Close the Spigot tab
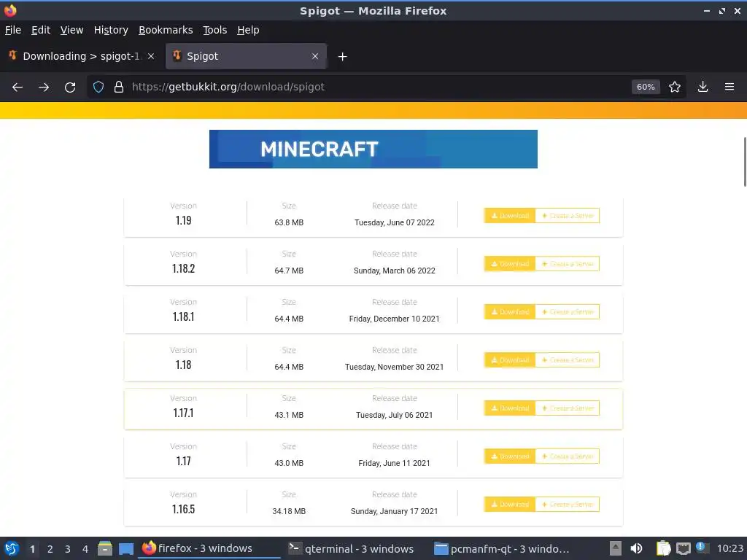Image resolution: width=747 pixels, height=560 pixels. pos(315,56)
